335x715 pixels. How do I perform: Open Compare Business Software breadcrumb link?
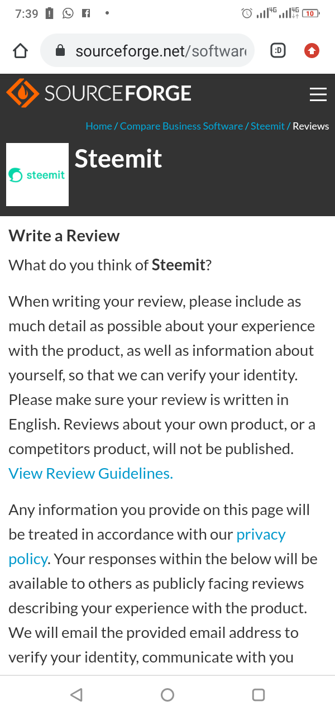coord(181,126)
